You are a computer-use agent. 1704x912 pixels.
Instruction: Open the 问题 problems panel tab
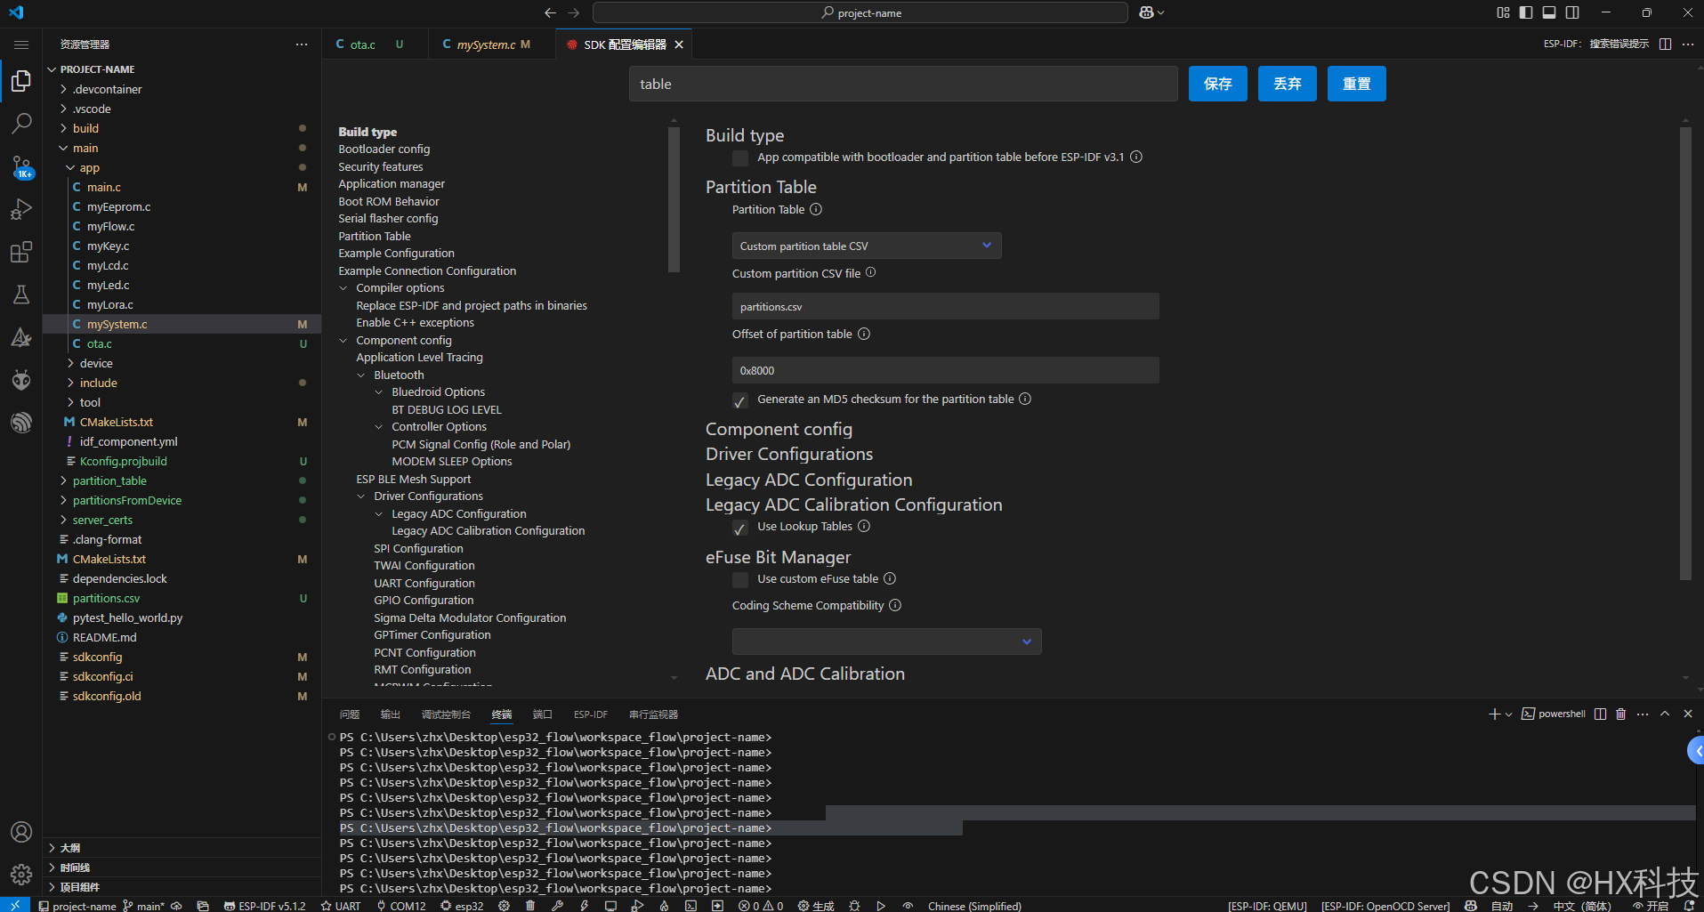[x=350, y=714]
